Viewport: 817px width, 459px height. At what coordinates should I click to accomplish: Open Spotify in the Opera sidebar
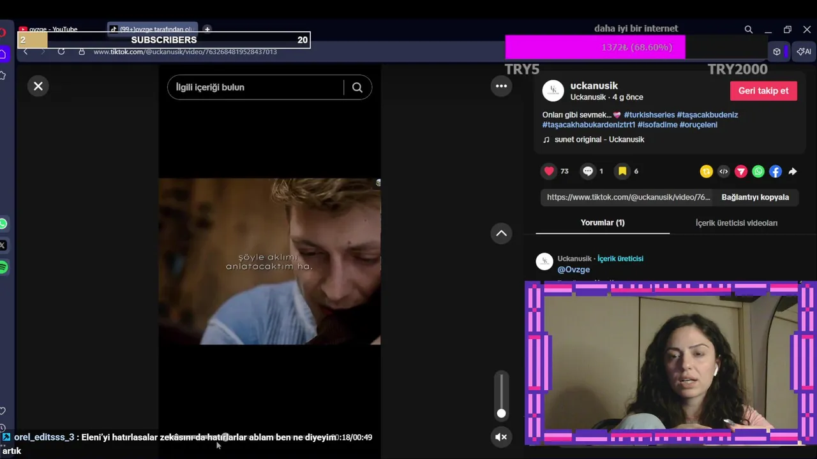pyautogui.click(x=3, y=267)
